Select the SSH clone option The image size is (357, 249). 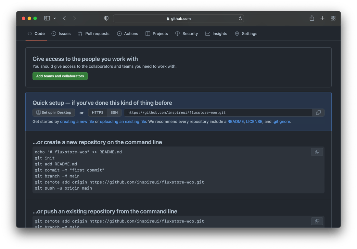coord(114,113)
